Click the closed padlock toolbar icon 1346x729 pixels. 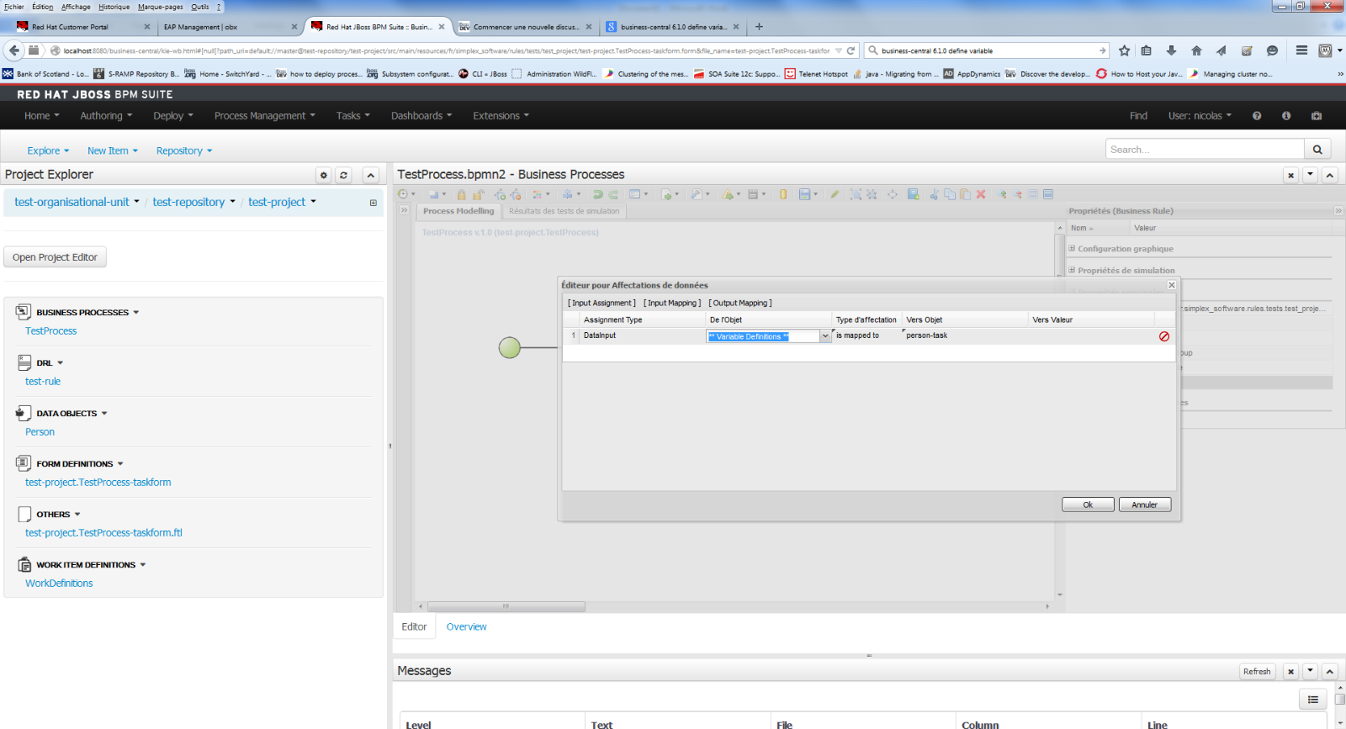pyautogui.click(x=461, y=194)
